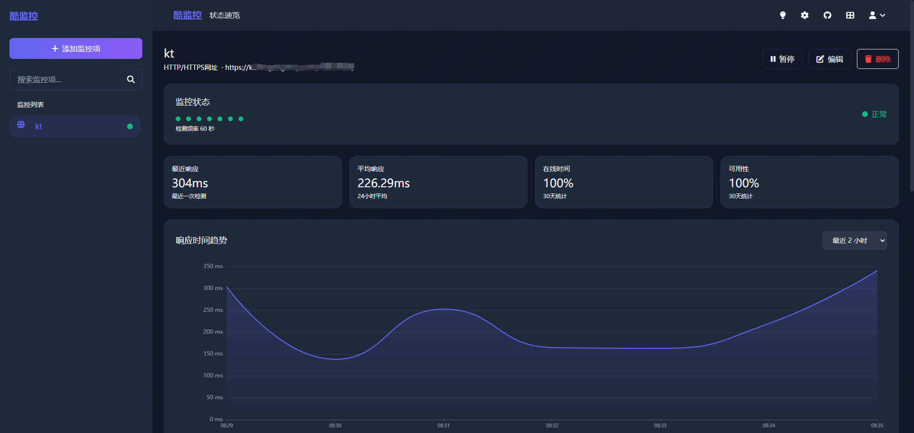The height and width of the screenshot is (433, 914).
Task: Select the kt monitor in list
Action: (x=75, y=126)
